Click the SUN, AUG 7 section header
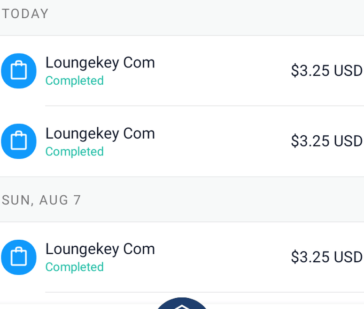Viewport: 364px width, 309px height. pos(41,200)
